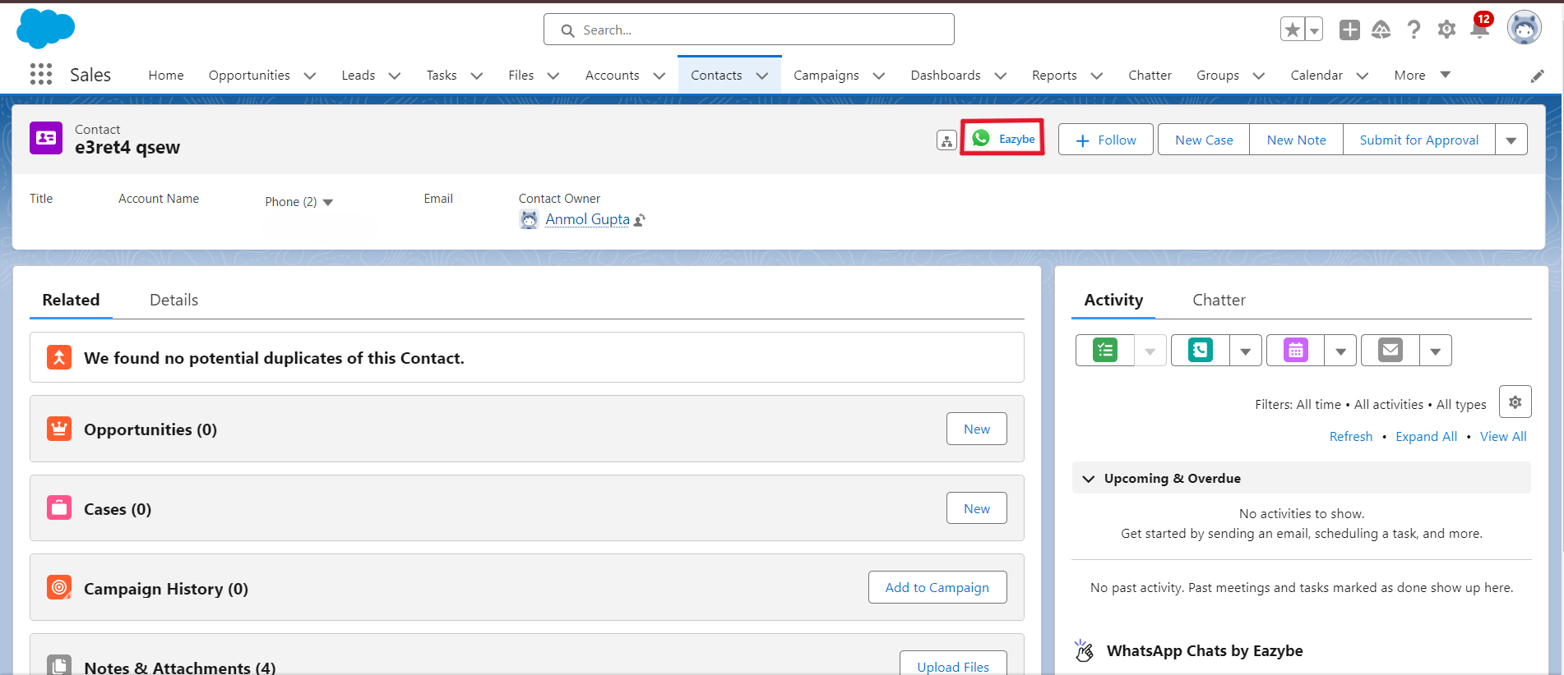
Task: Click the New Task checklist icon
Action: (x=1105, y=350)
